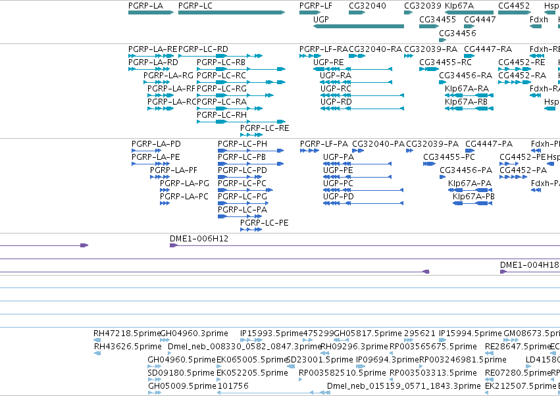
Task: Click transcript CG34455-RC
Action: coord(429,69)
